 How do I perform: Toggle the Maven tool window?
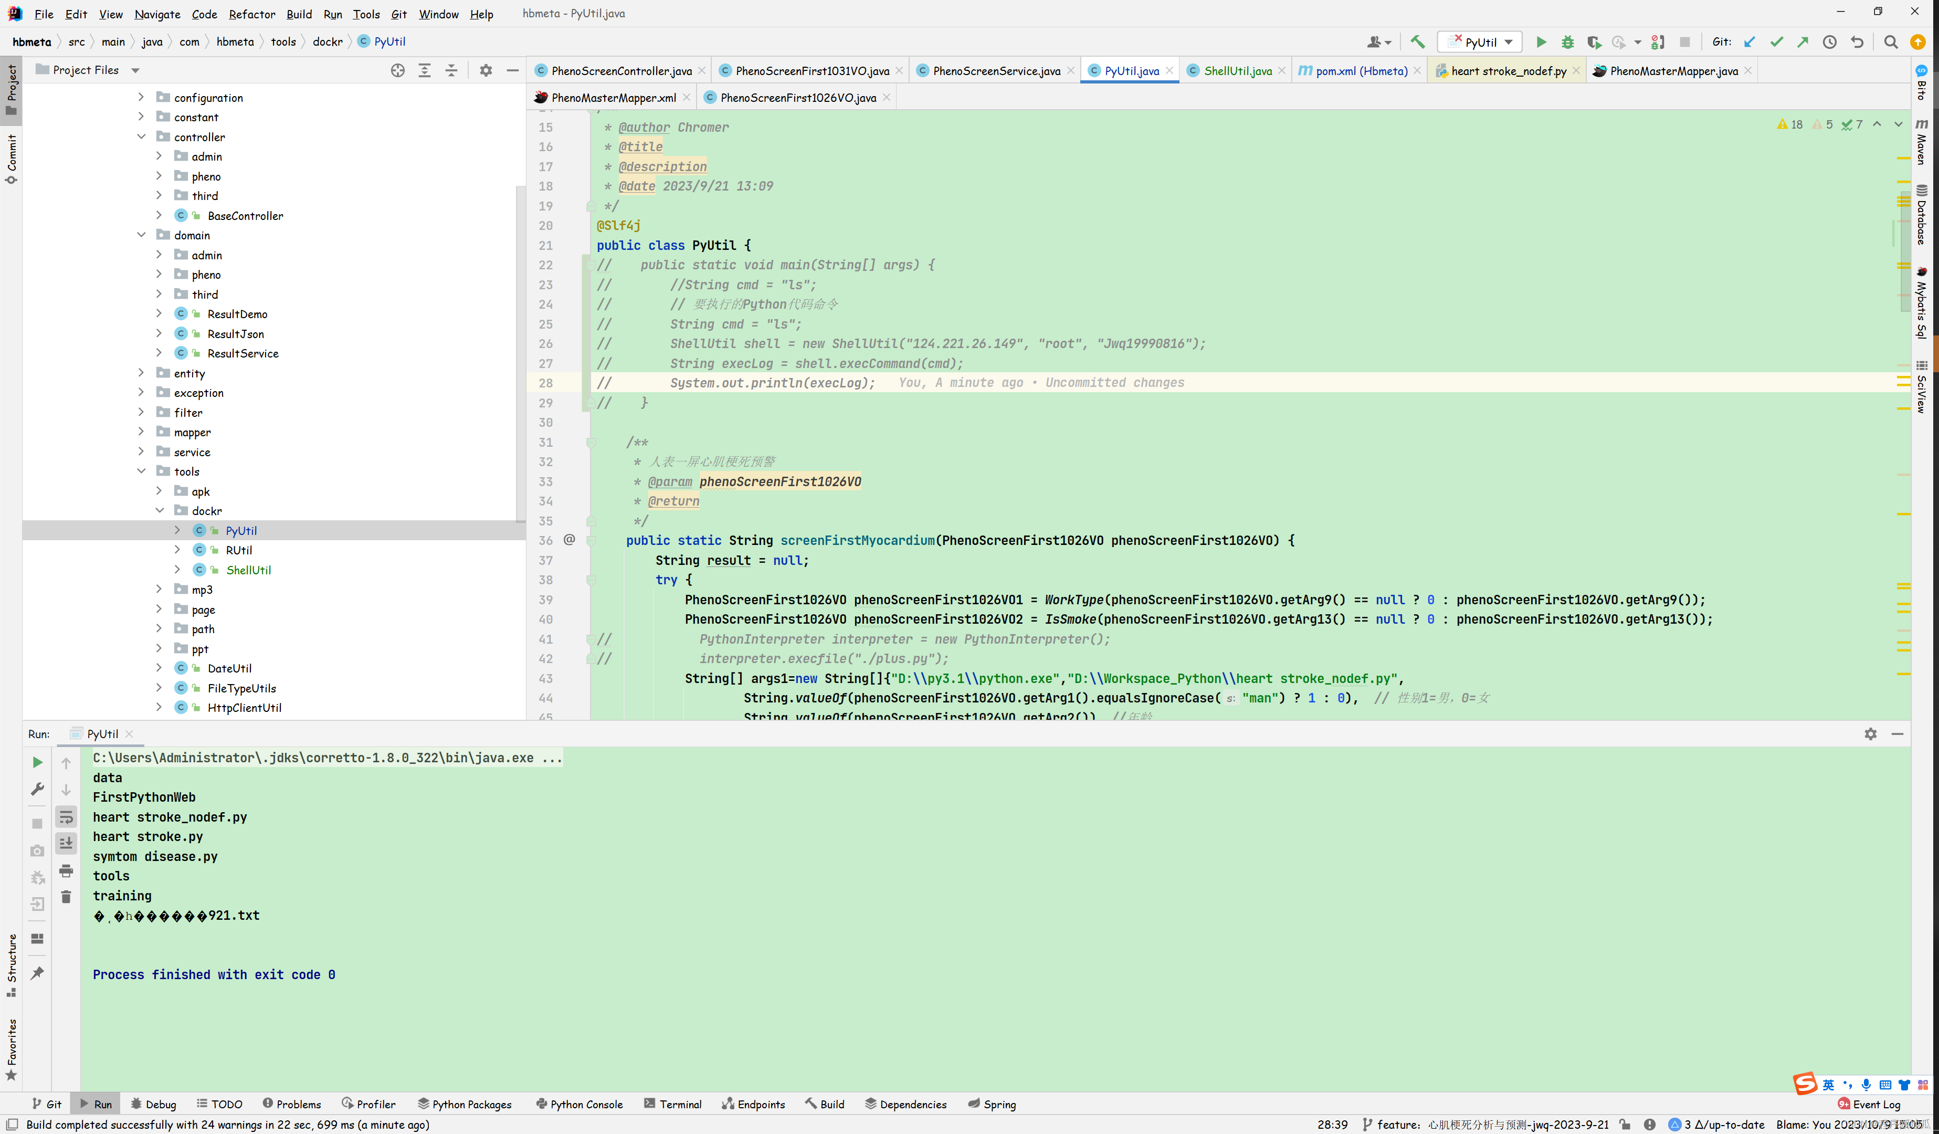[x=1921, y=142]
